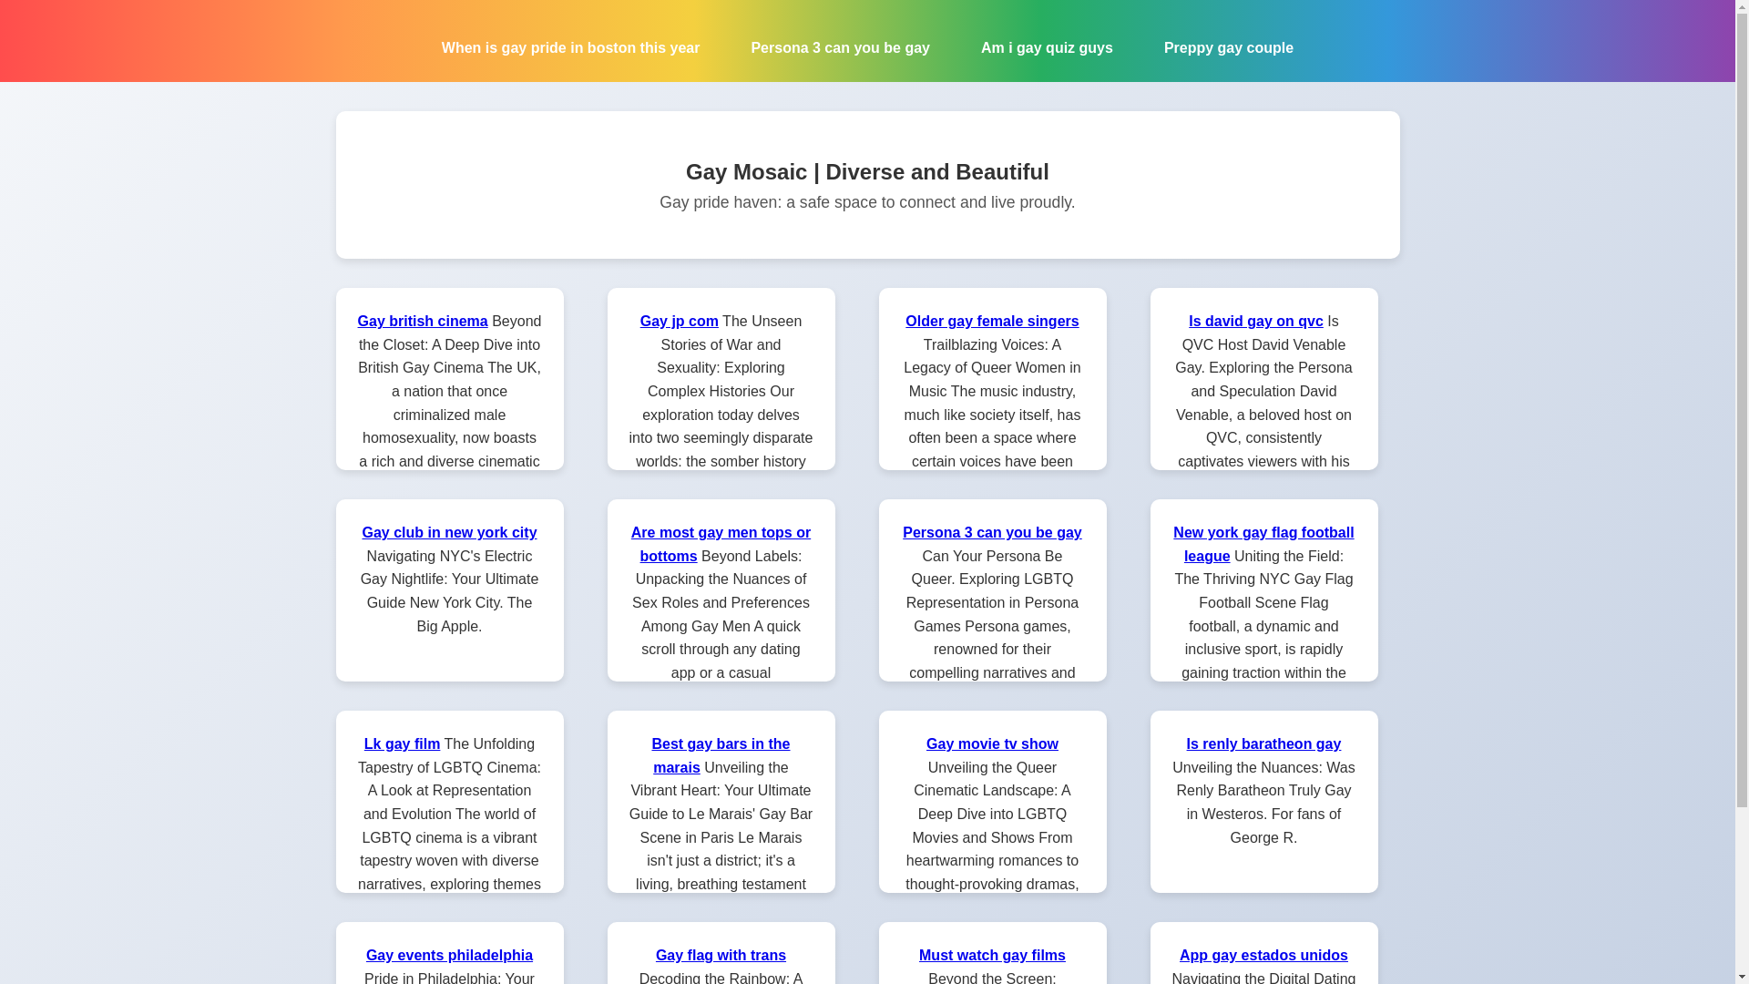The image size is (1749, 984).
Task: Open 'Gay movie tv show' link
Action: point(992,743)
